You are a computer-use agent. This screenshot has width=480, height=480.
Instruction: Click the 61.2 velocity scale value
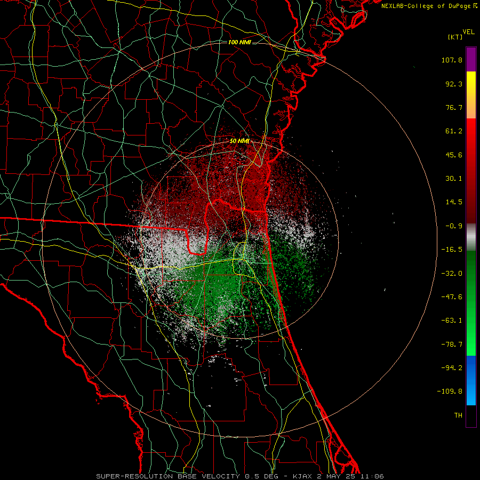(x=454, y=131)
